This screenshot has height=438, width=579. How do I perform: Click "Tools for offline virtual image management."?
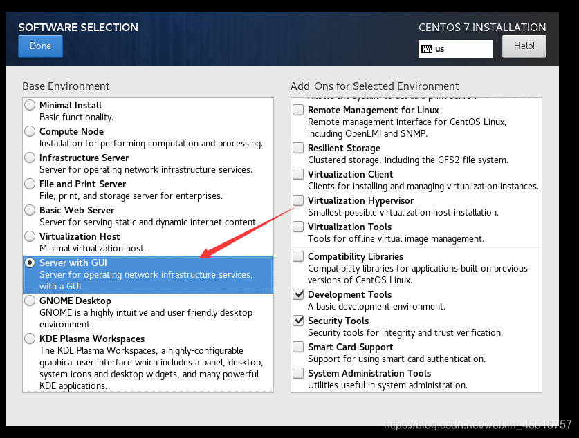[x=396, y=239]
